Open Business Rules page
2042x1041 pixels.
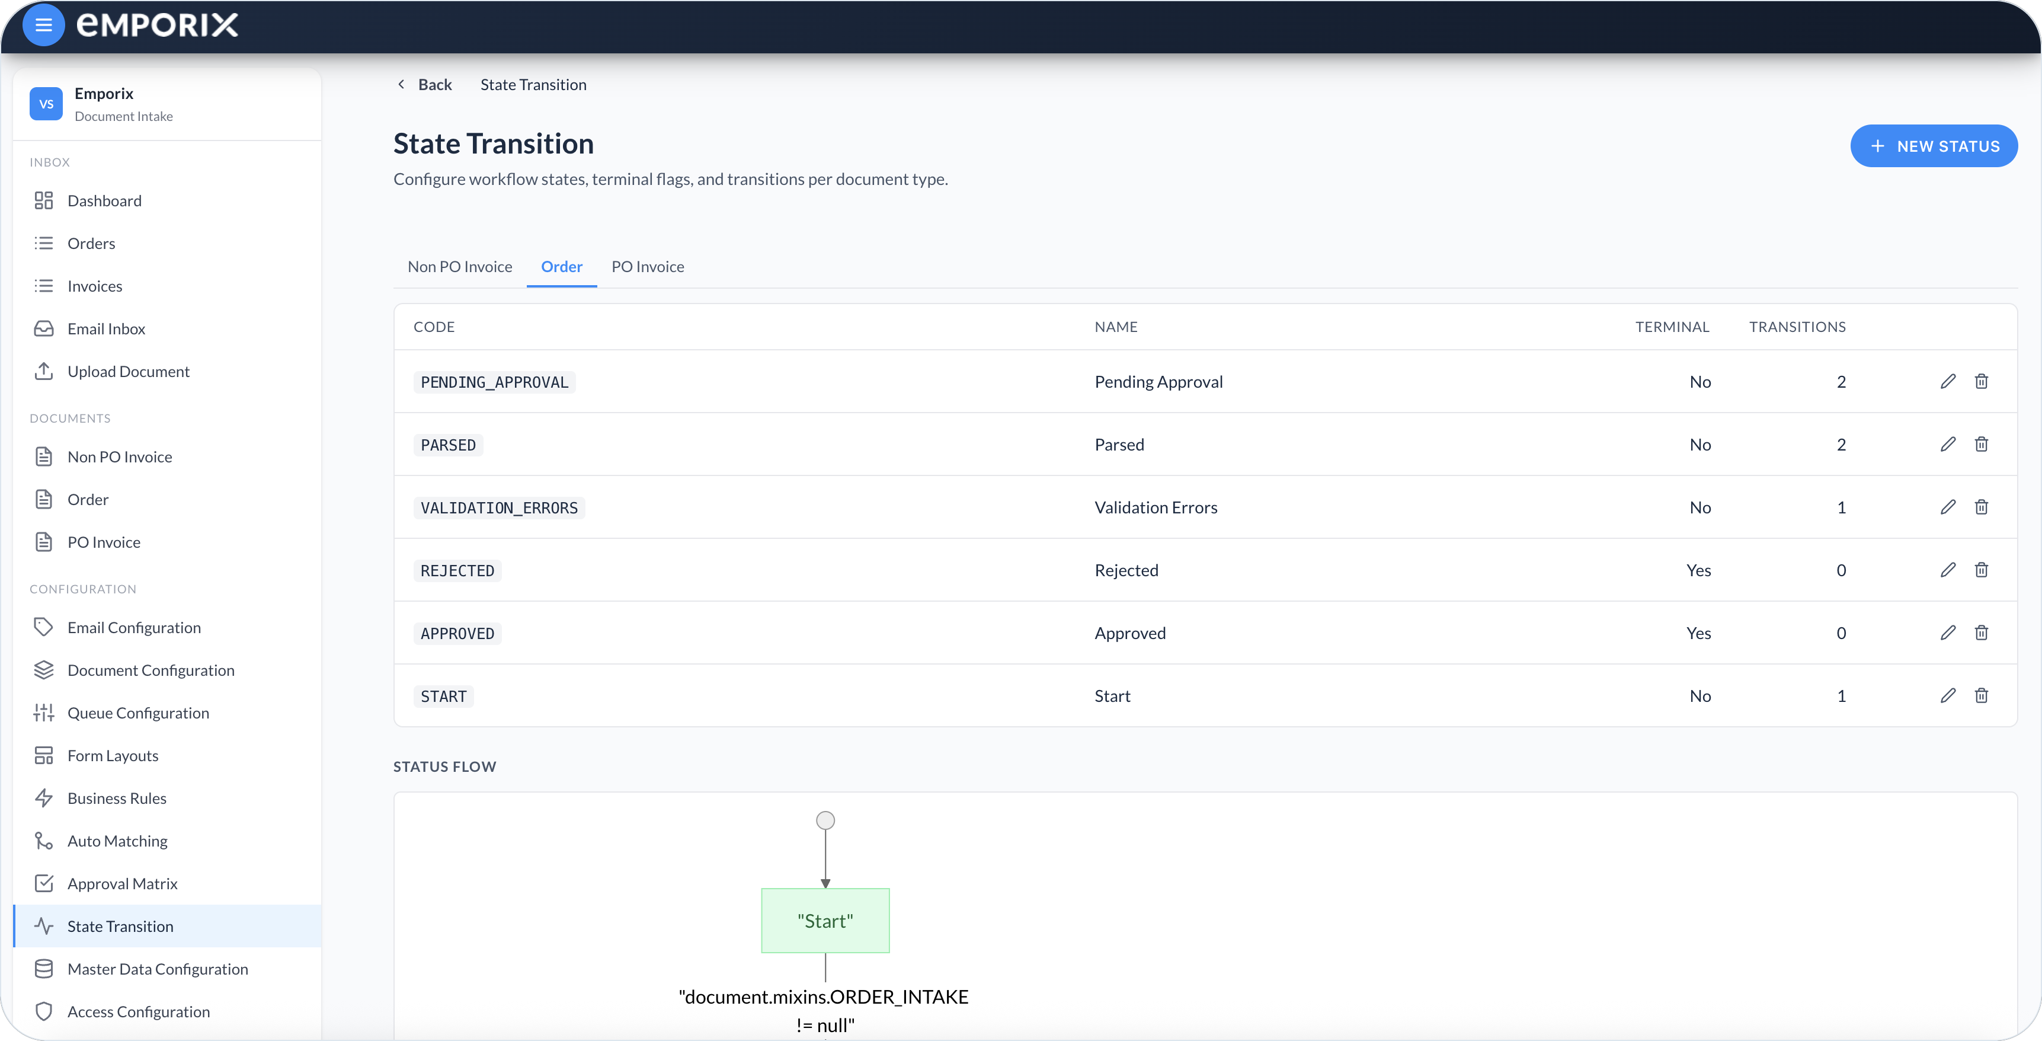pyautogui.click(x=167, y=799)
